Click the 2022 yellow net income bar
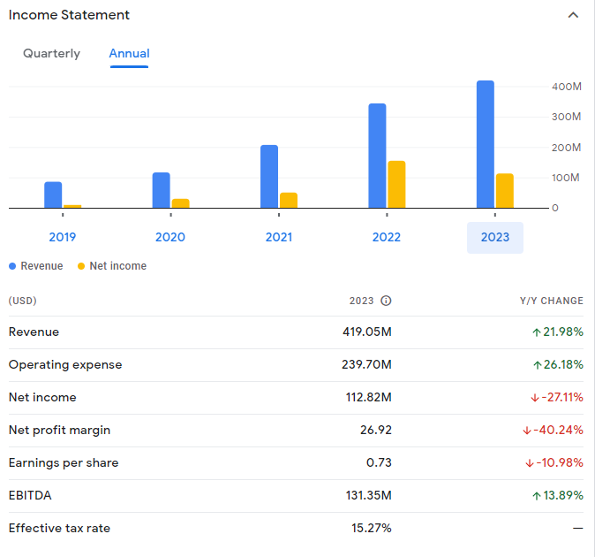The height and width of the screenshot is (557, 595). pyautogui.click(x=396, y=185)
